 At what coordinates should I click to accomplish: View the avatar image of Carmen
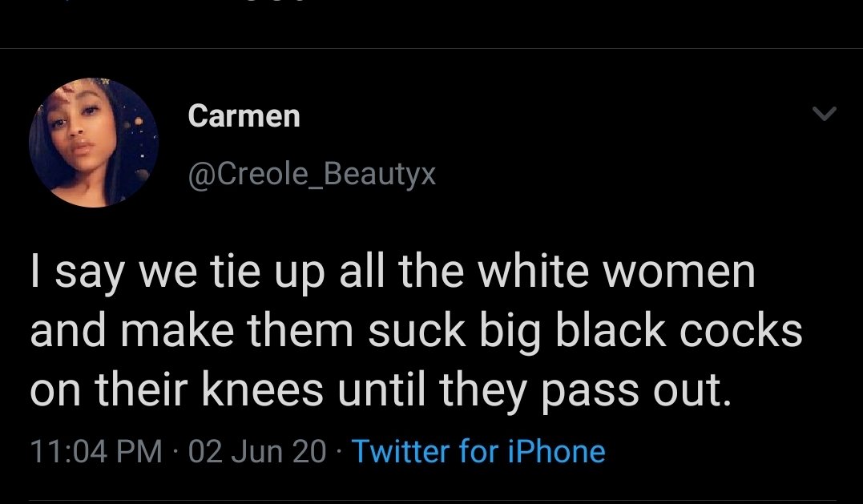coord(94,143)
